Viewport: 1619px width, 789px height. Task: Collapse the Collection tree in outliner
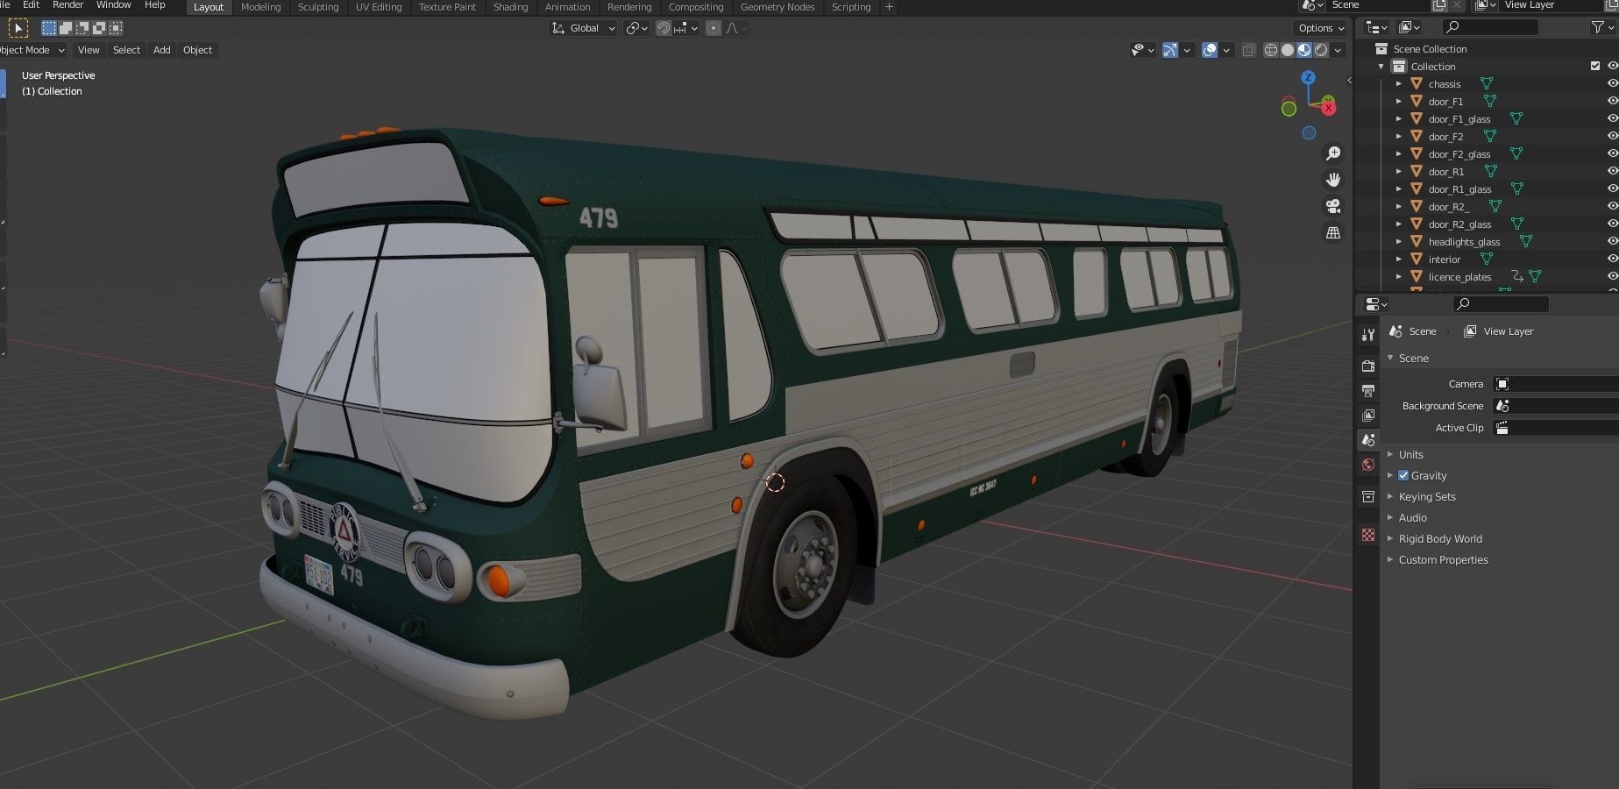1381,67
